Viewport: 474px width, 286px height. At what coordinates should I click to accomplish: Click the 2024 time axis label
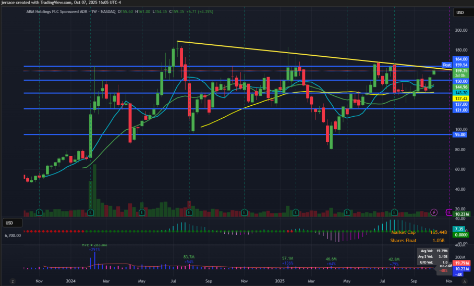(71, 281)
